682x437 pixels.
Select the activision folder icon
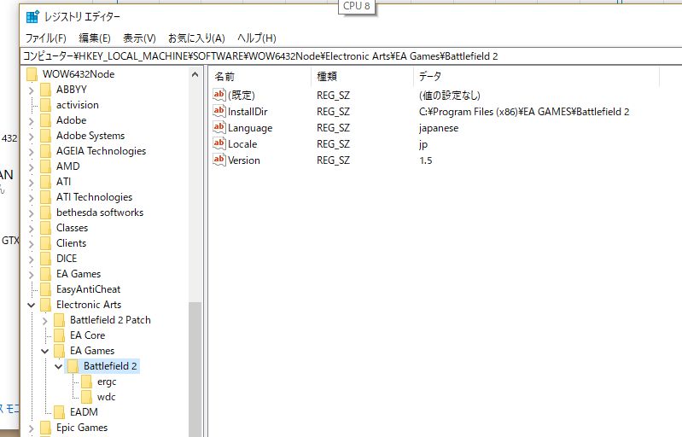click(46, 105)
